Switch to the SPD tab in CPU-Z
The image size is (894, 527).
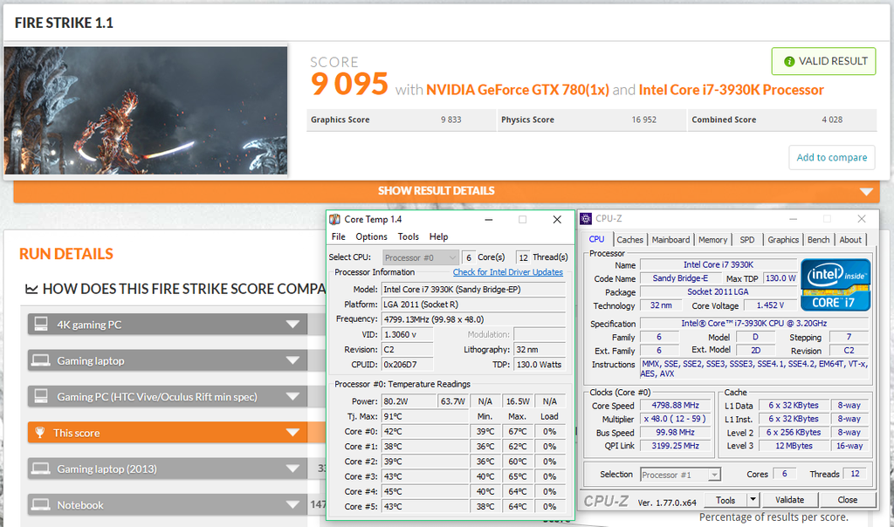click(x=747, y=240)
